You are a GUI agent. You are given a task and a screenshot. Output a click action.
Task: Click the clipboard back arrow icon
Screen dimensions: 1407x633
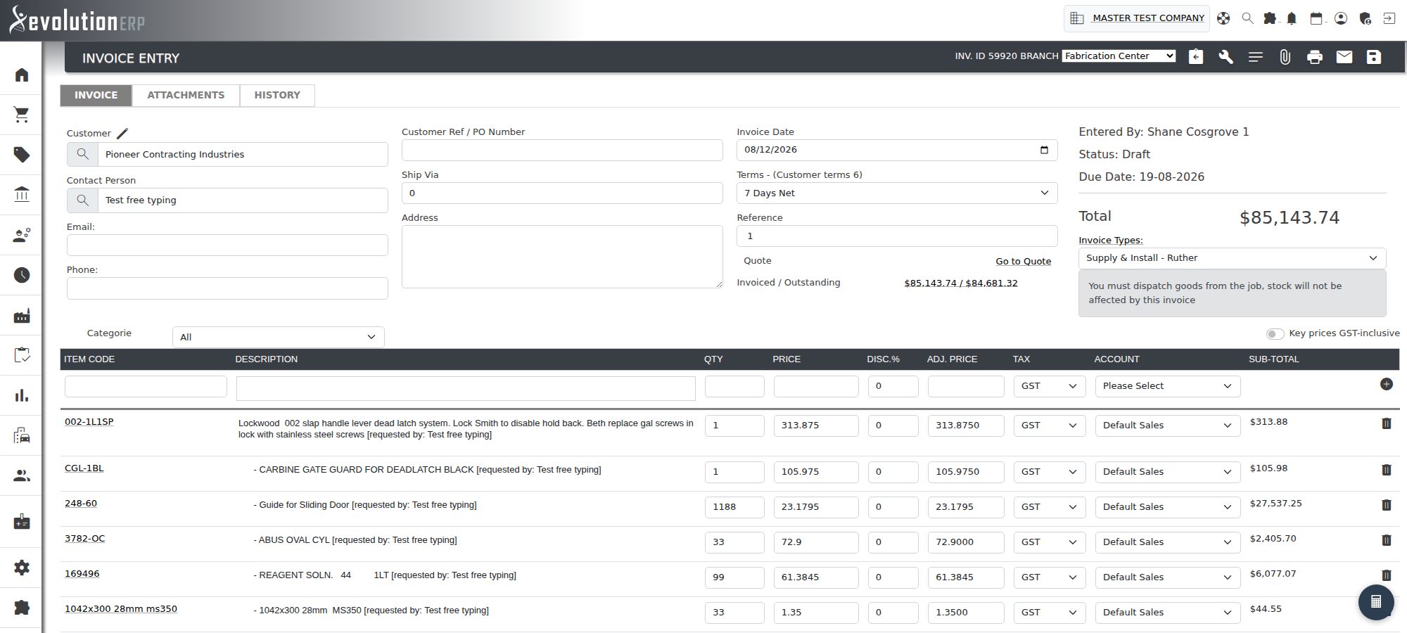coord(1196,57)
